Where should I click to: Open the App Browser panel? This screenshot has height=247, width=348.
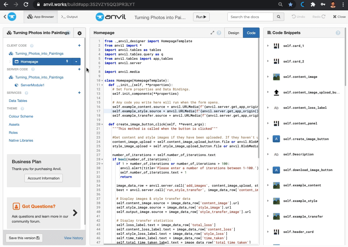coord(40,16)
